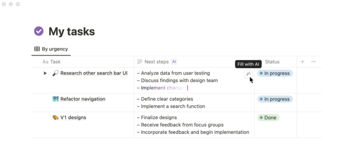Click the map emoji beside Refactor navigation
Image resolution: width=350 pixels, height=161 pixels.
pos(55,99)
